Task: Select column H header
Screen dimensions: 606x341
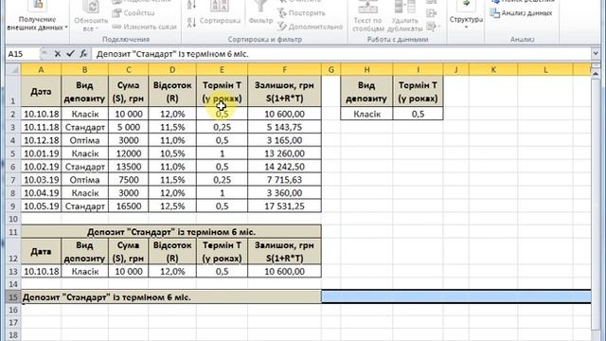Action: tap(366, 69)
